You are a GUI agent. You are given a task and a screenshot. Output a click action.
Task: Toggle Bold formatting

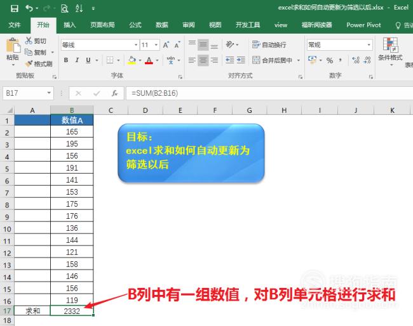point(66,60)
